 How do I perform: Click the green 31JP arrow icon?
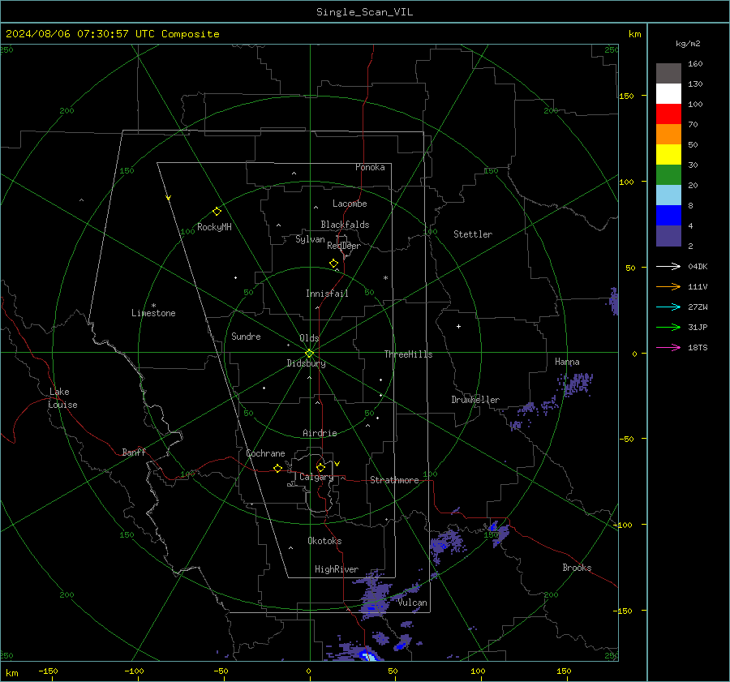[668, 328]
